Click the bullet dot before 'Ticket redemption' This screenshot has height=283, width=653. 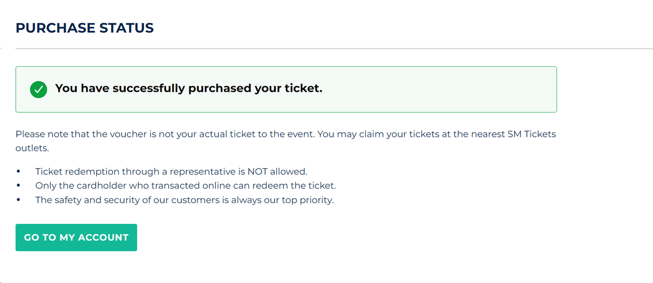[x=19, y=172]
